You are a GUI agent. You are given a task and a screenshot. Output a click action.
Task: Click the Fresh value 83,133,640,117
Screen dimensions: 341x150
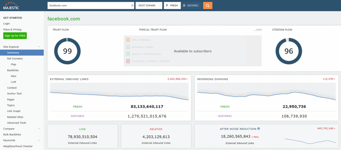coord(147,106)
